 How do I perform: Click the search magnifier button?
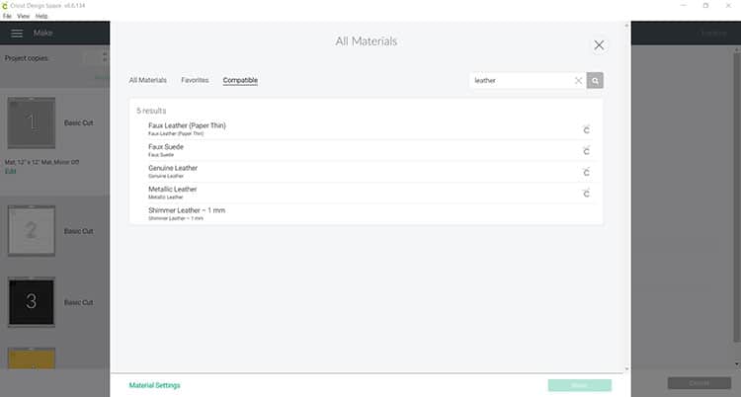pyautogui.click(x=595, y=80)
